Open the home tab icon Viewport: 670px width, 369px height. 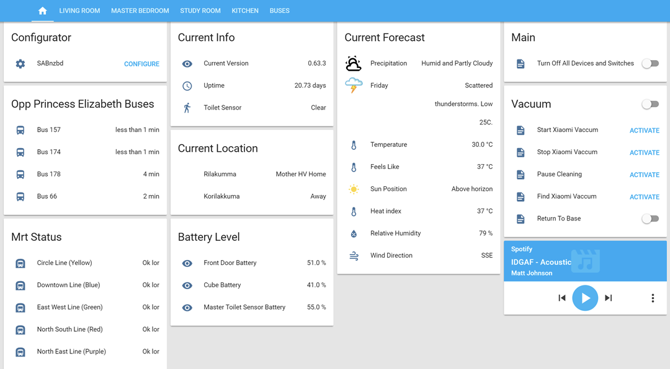pos(42,11)
